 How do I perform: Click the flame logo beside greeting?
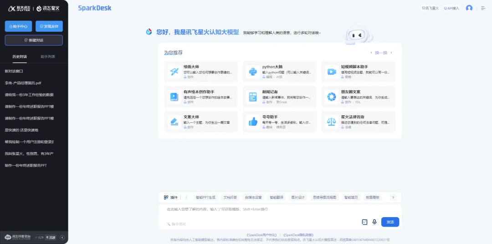(149, 31)
